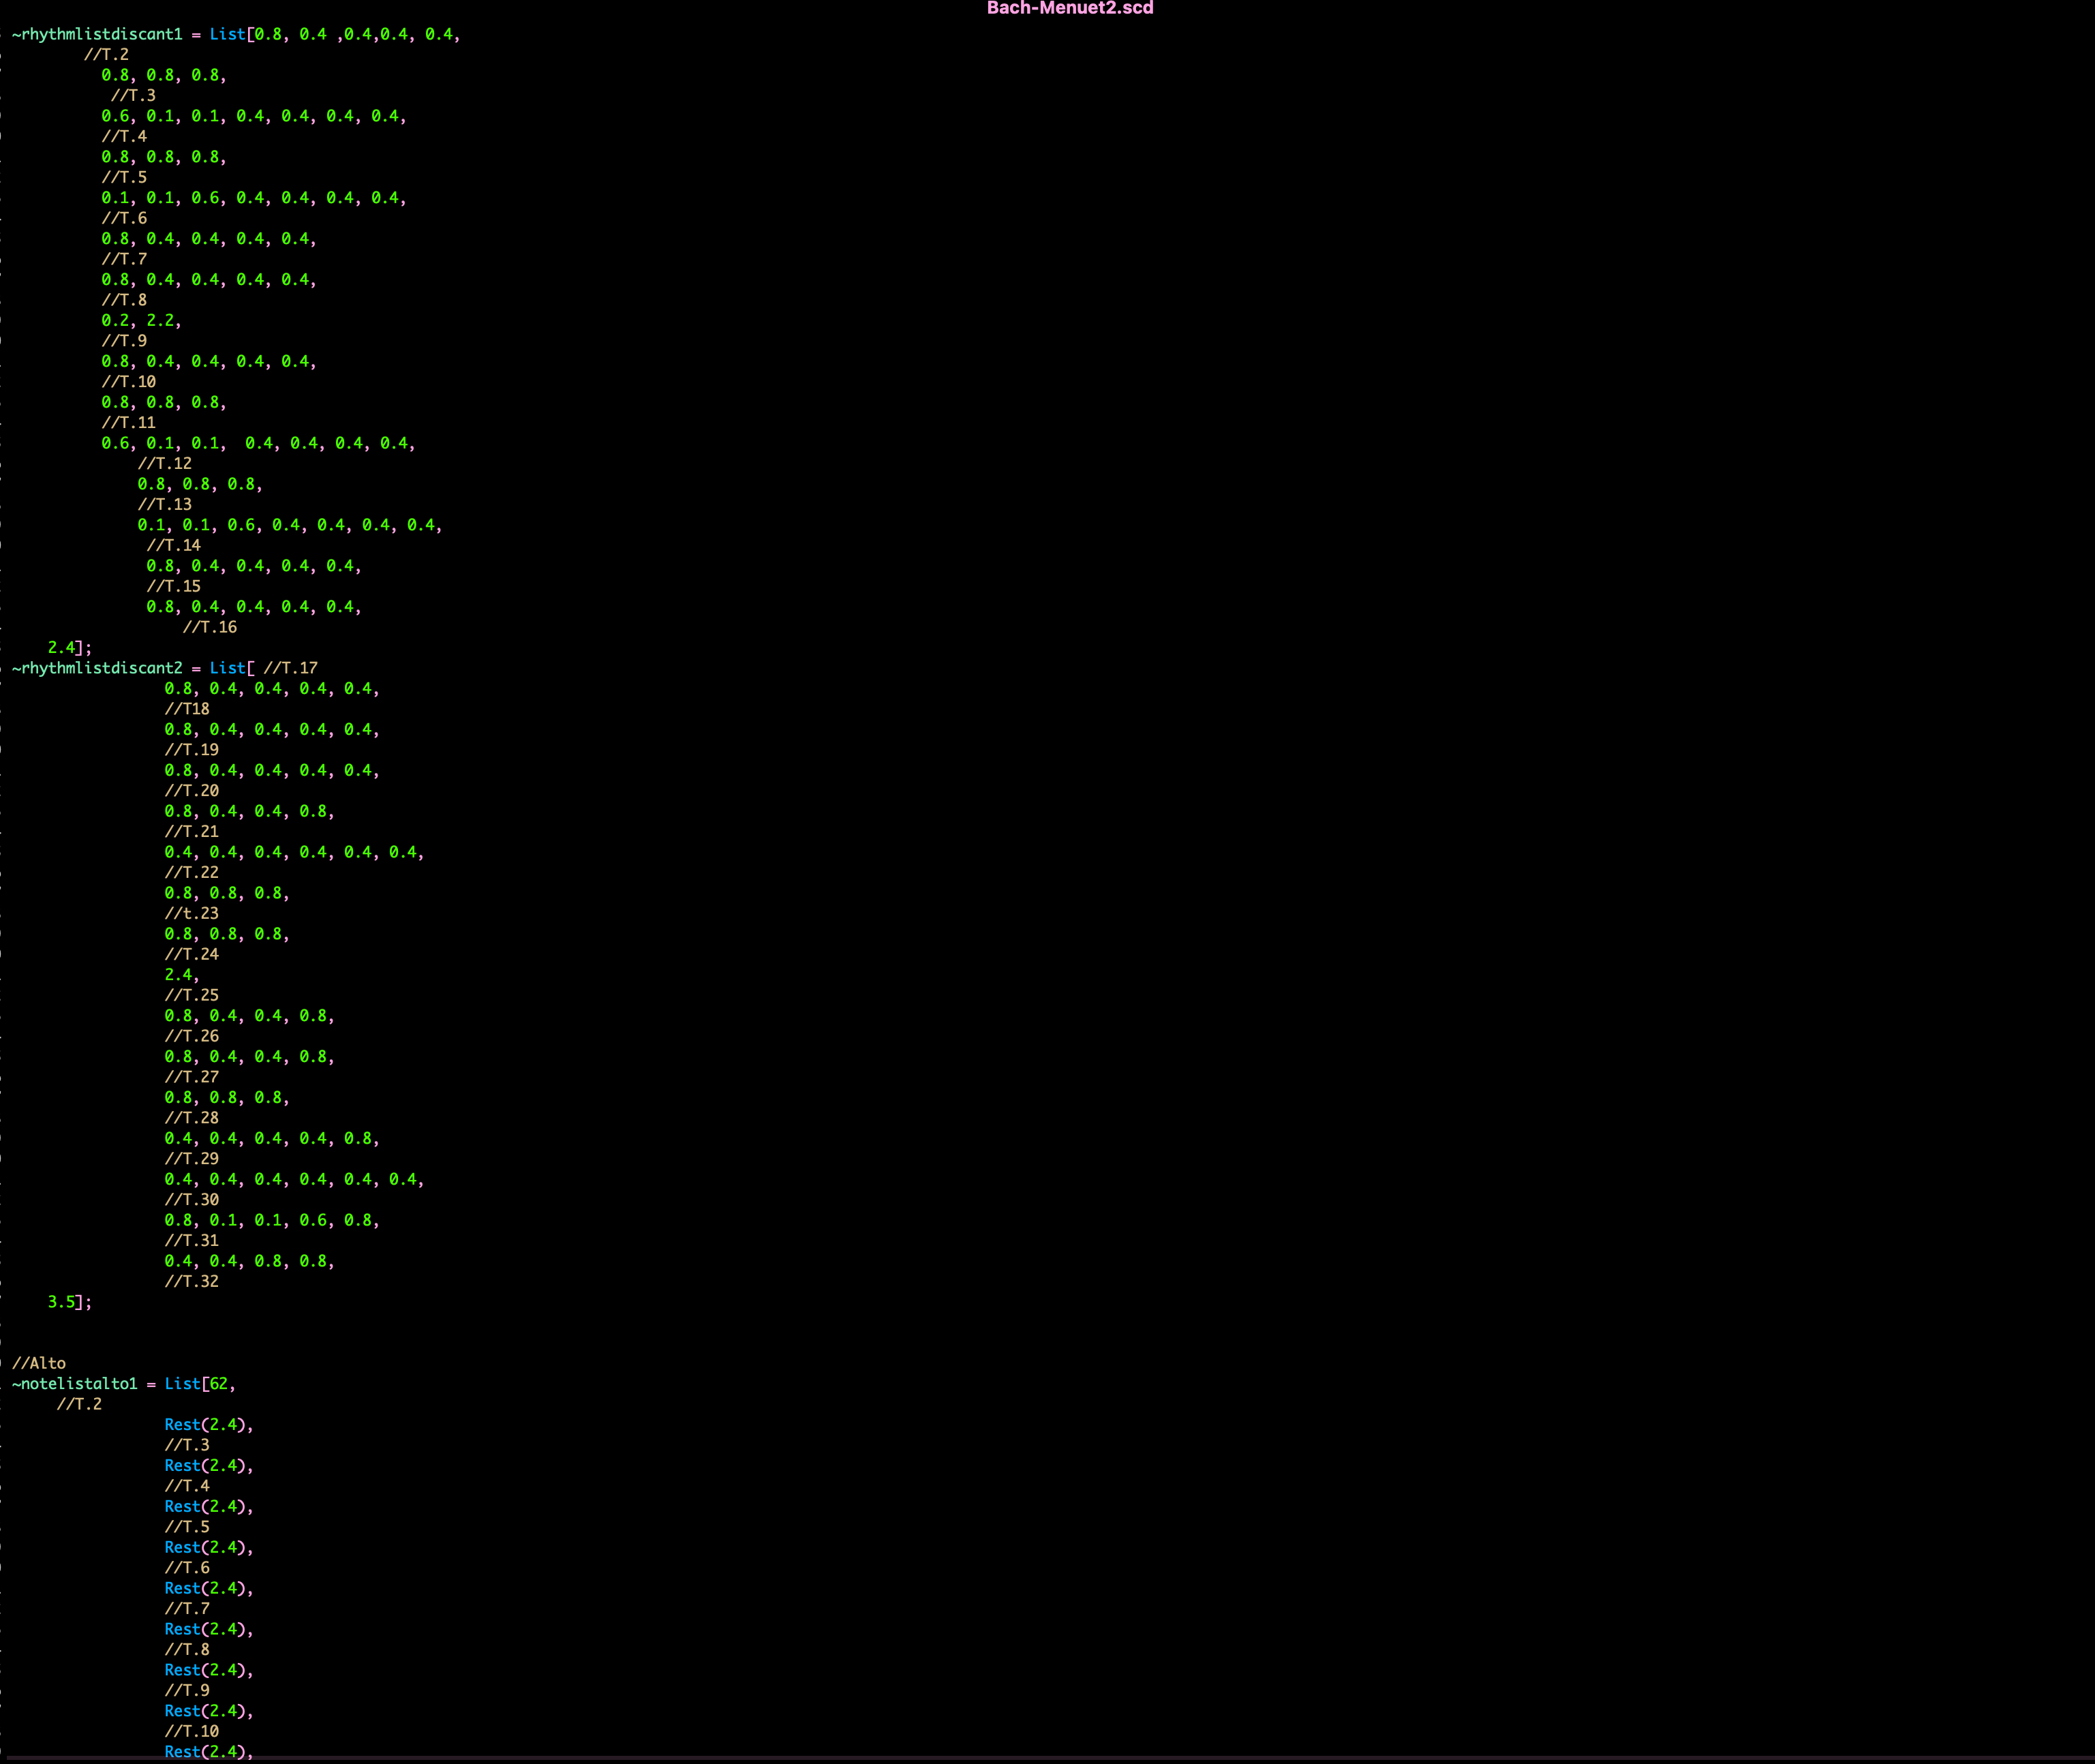Screen dimensions: 2095x1764
Task: Click the line reading 0.2, 2.2,
Action: coord(141,321)
